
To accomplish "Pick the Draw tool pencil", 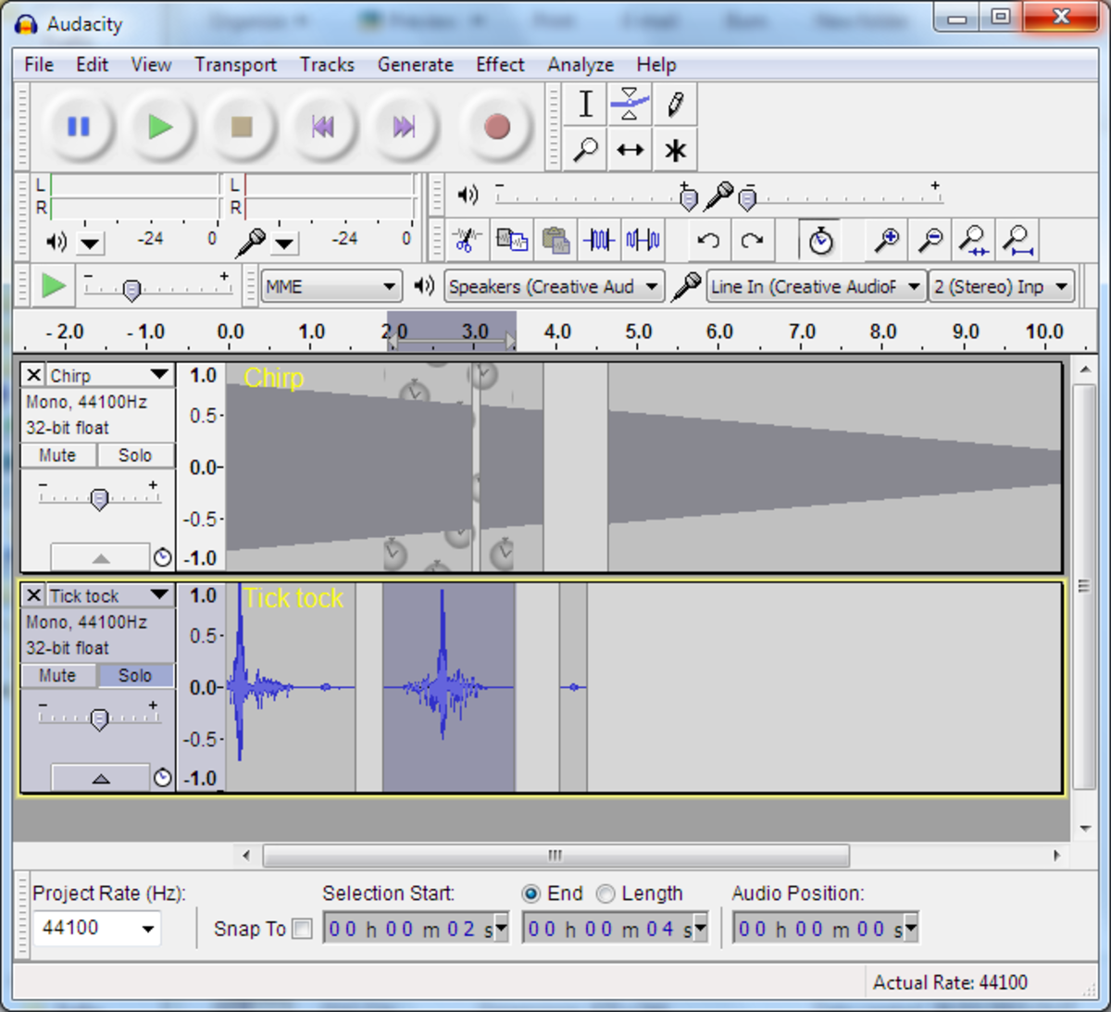I will tap(674, 104).
